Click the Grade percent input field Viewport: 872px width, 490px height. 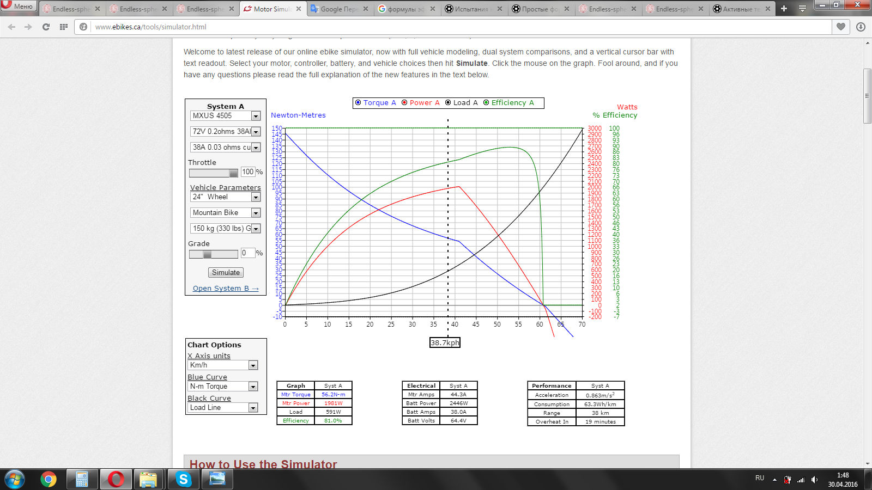pos(247,253)
